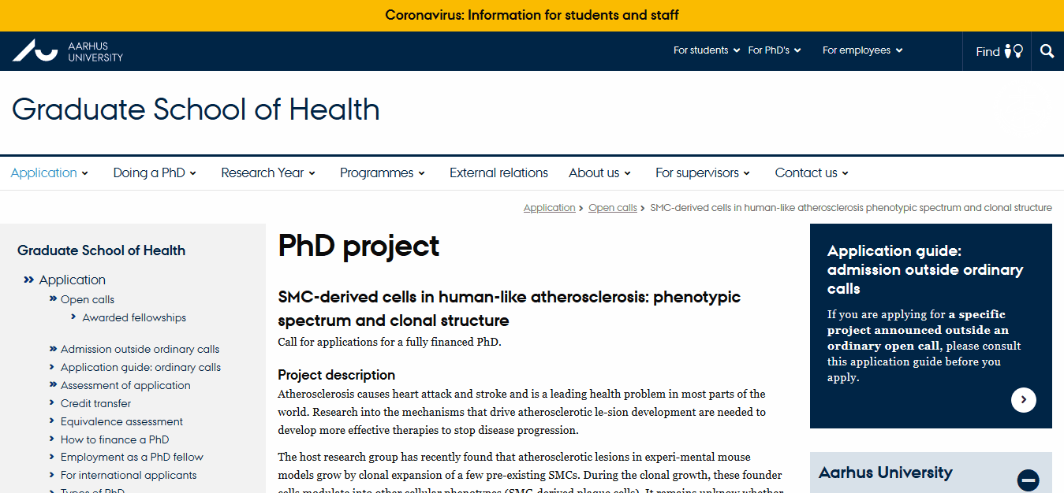Collapse the Aarhus University panel minus icon
This screenshot has width=1064, height=493.
(x=1028, y=480)
